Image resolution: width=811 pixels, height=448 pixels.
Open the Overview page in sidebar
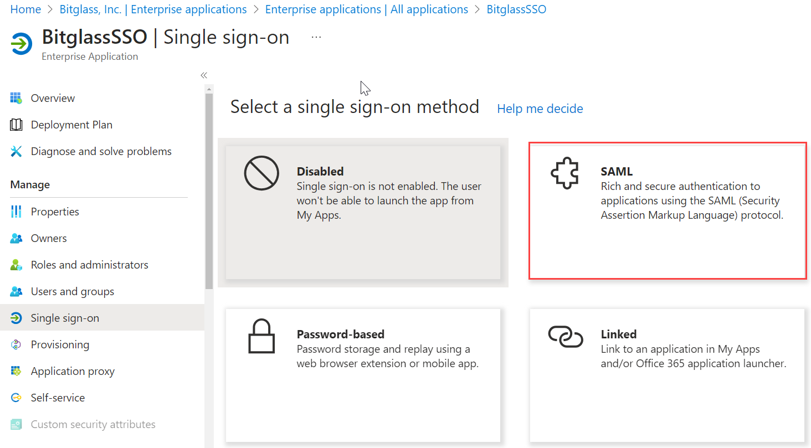point(53,98)
